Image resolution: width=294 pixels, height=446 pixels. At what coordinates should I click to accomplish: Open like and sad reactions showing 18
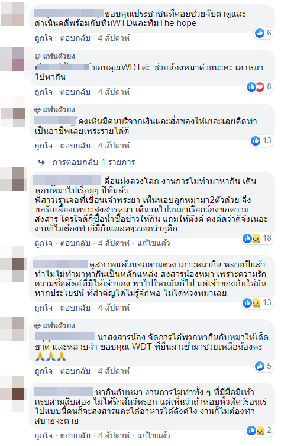pyautogui.click(x=257, y=238)
